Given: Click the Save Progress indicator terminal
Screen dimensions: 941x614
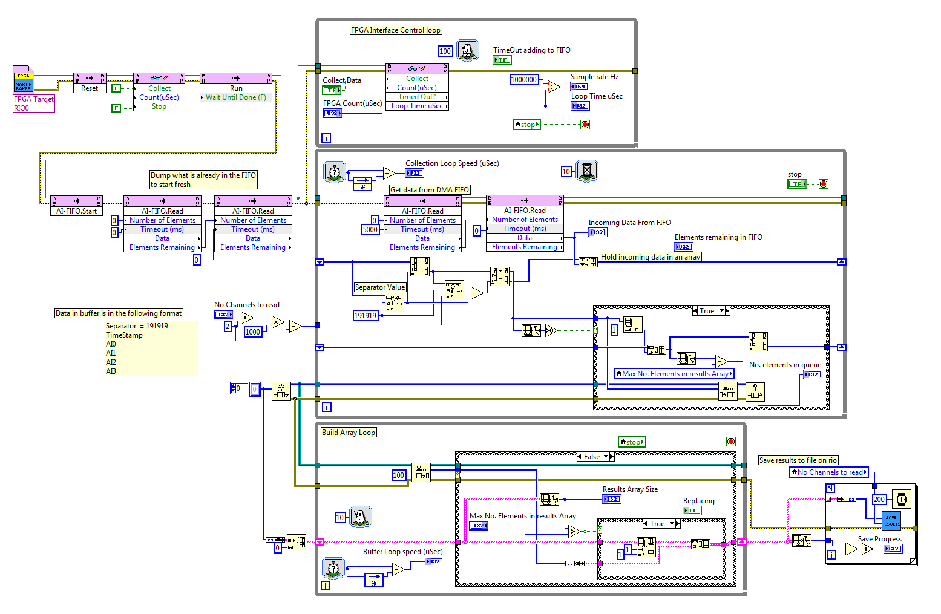Looking at the screenshot, I should pyautogui.click(x=893, y=549).
